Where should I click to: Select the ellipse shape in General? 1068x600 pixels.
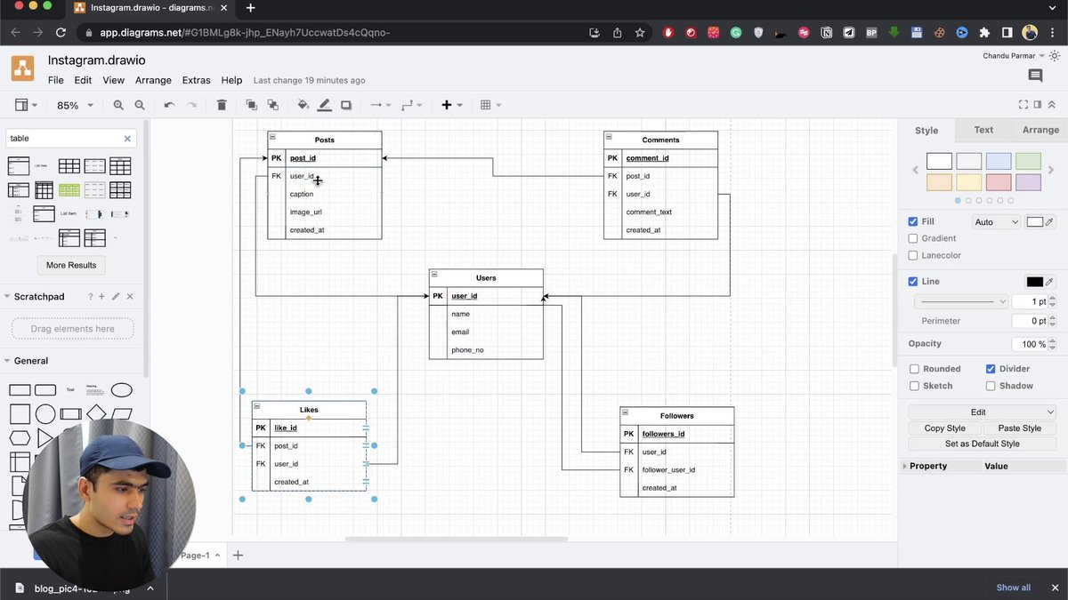pos(122,390)
